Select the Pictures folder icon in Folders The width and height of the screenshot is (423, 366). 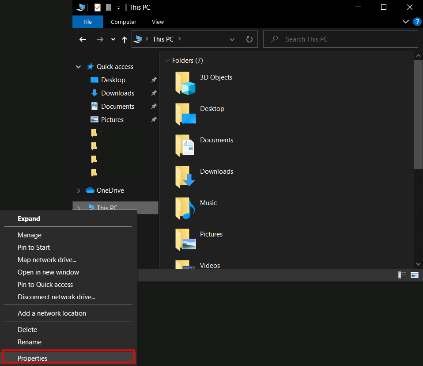[185, 240]
